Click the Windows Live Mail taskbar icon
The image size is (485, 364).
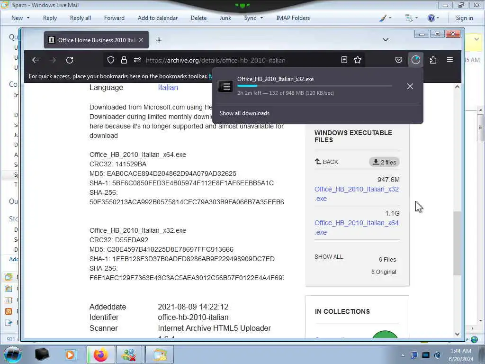coord(159,355)
